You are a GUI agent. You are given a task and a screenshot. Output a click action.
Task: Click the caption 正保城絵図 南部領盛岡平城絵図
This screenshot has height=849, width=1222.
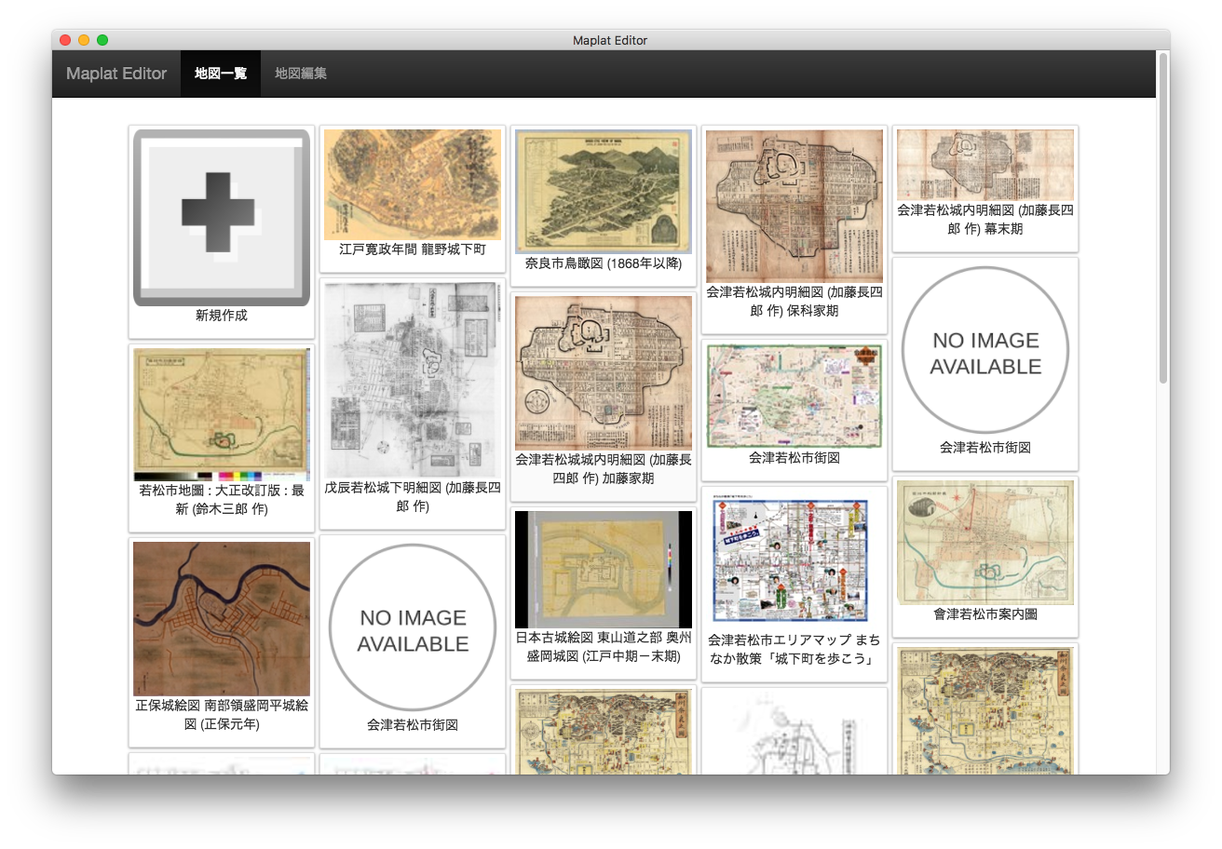pyautogui.click(x=222, y=714)
